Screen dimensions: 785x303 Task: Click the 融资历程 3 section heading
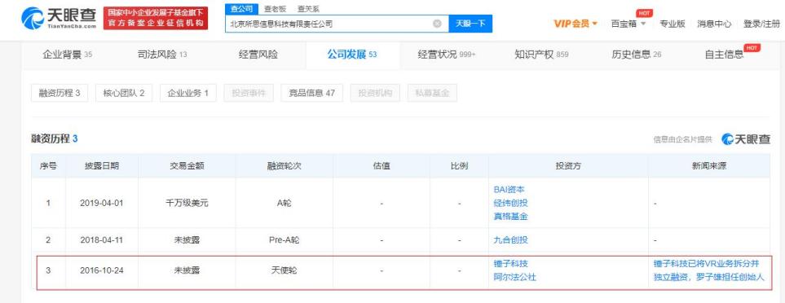tap(54, 139)
